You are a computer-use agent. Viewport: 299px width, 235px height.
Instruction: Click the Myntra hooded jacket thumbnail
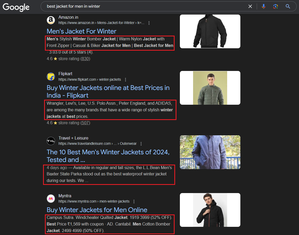coord(210,210)
